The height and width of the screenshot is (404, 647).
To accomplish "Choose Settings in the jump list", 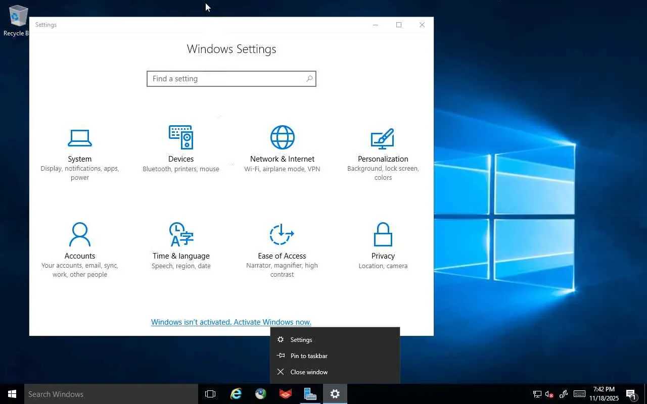I will click(335, 340).
